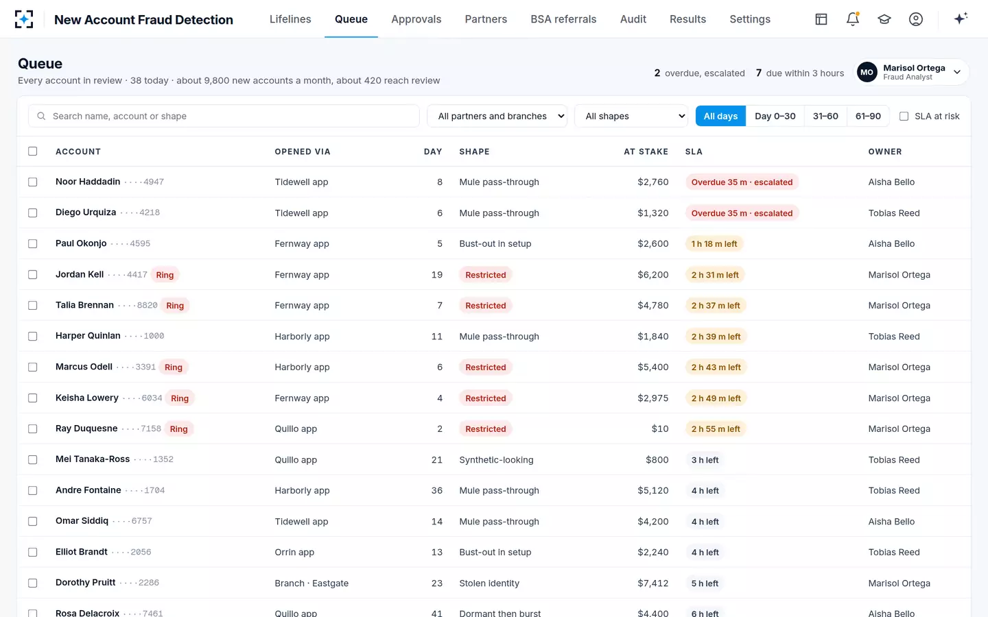This screenshot has height=617, width=988.
Task: Open the All shapes dropdown
Action: 631,116
